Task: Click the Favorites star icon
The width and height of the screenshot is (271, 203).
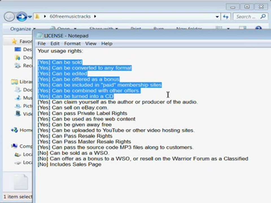Action: (x=14, y=41)
